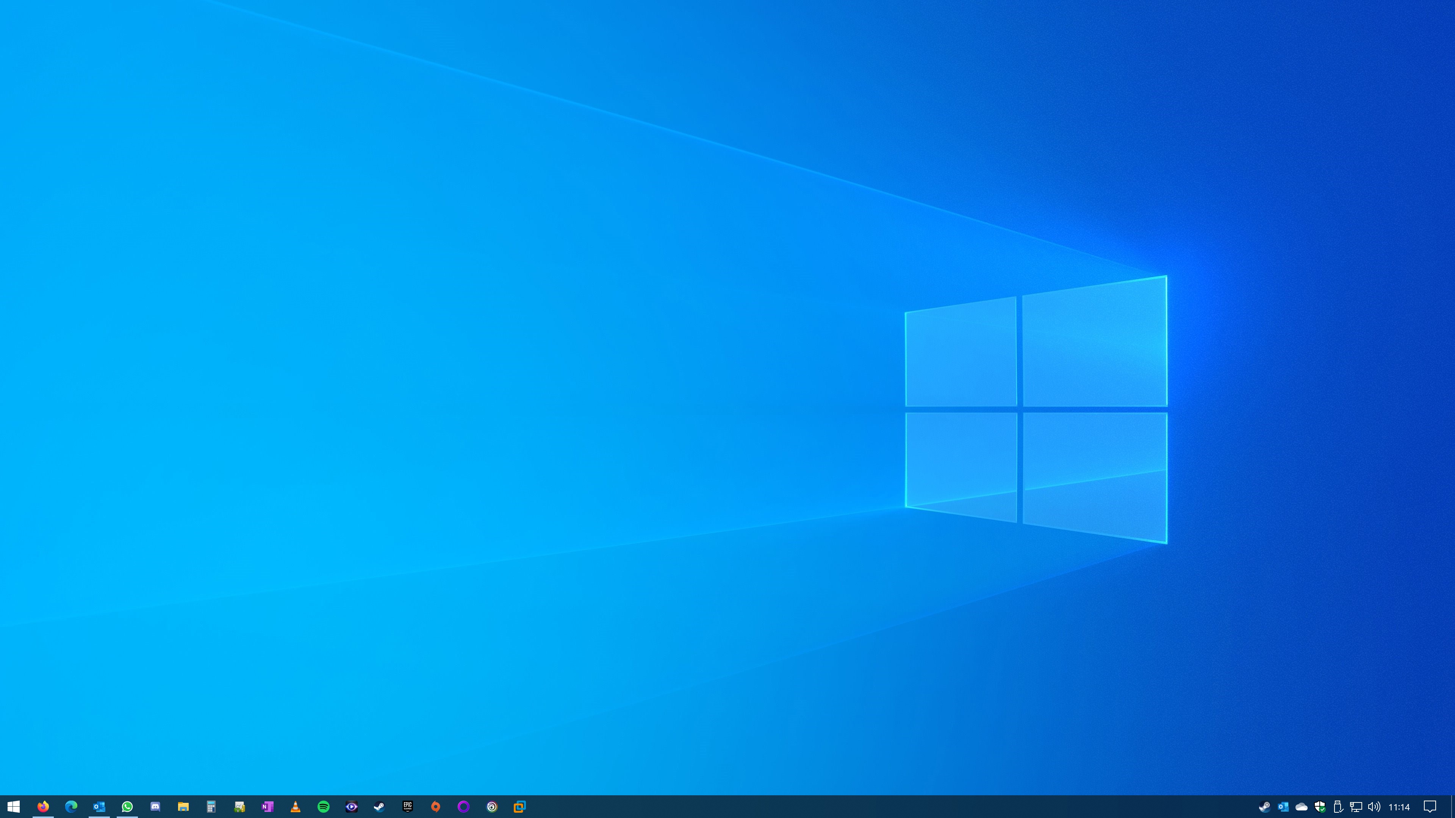Launch Origin from the taskbar
1455x818 pixels.
435,807
